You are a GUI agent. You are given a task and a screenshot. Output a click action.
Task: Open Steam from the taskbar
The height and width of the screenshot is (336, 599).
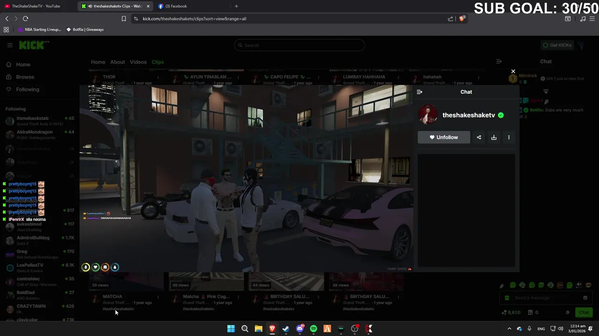pyautogui.click(x=286, y=329)
